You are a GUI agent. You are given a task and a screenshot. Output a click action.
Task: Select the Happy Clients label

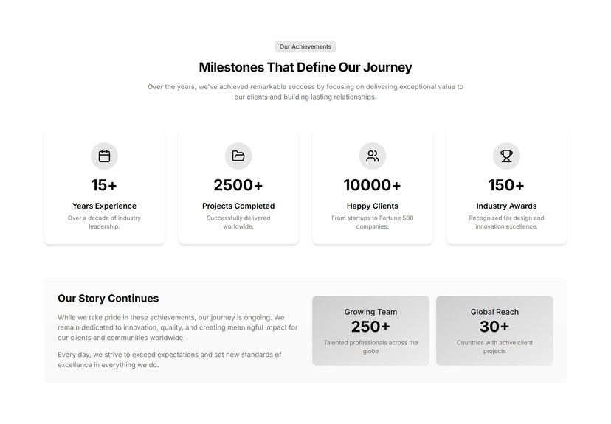[372, 206]
